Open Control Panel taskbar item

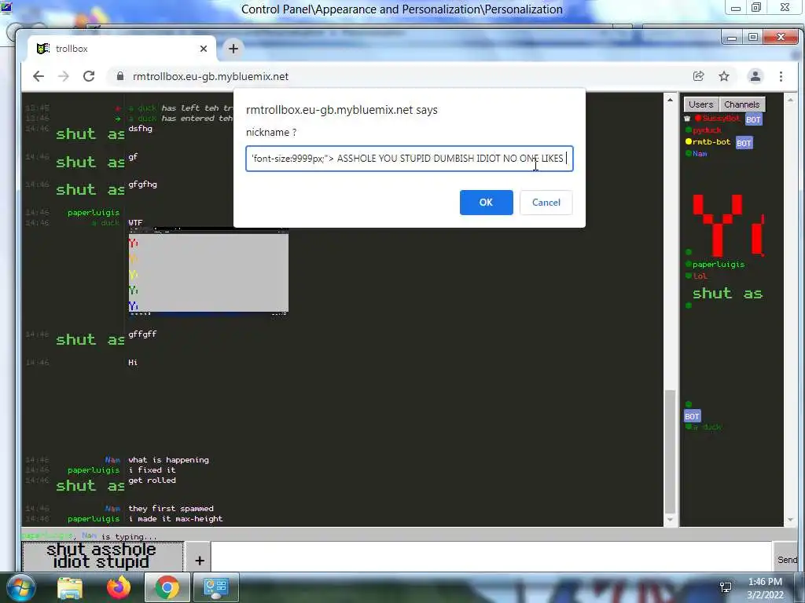pyautogui.click(x=215, y=587)
